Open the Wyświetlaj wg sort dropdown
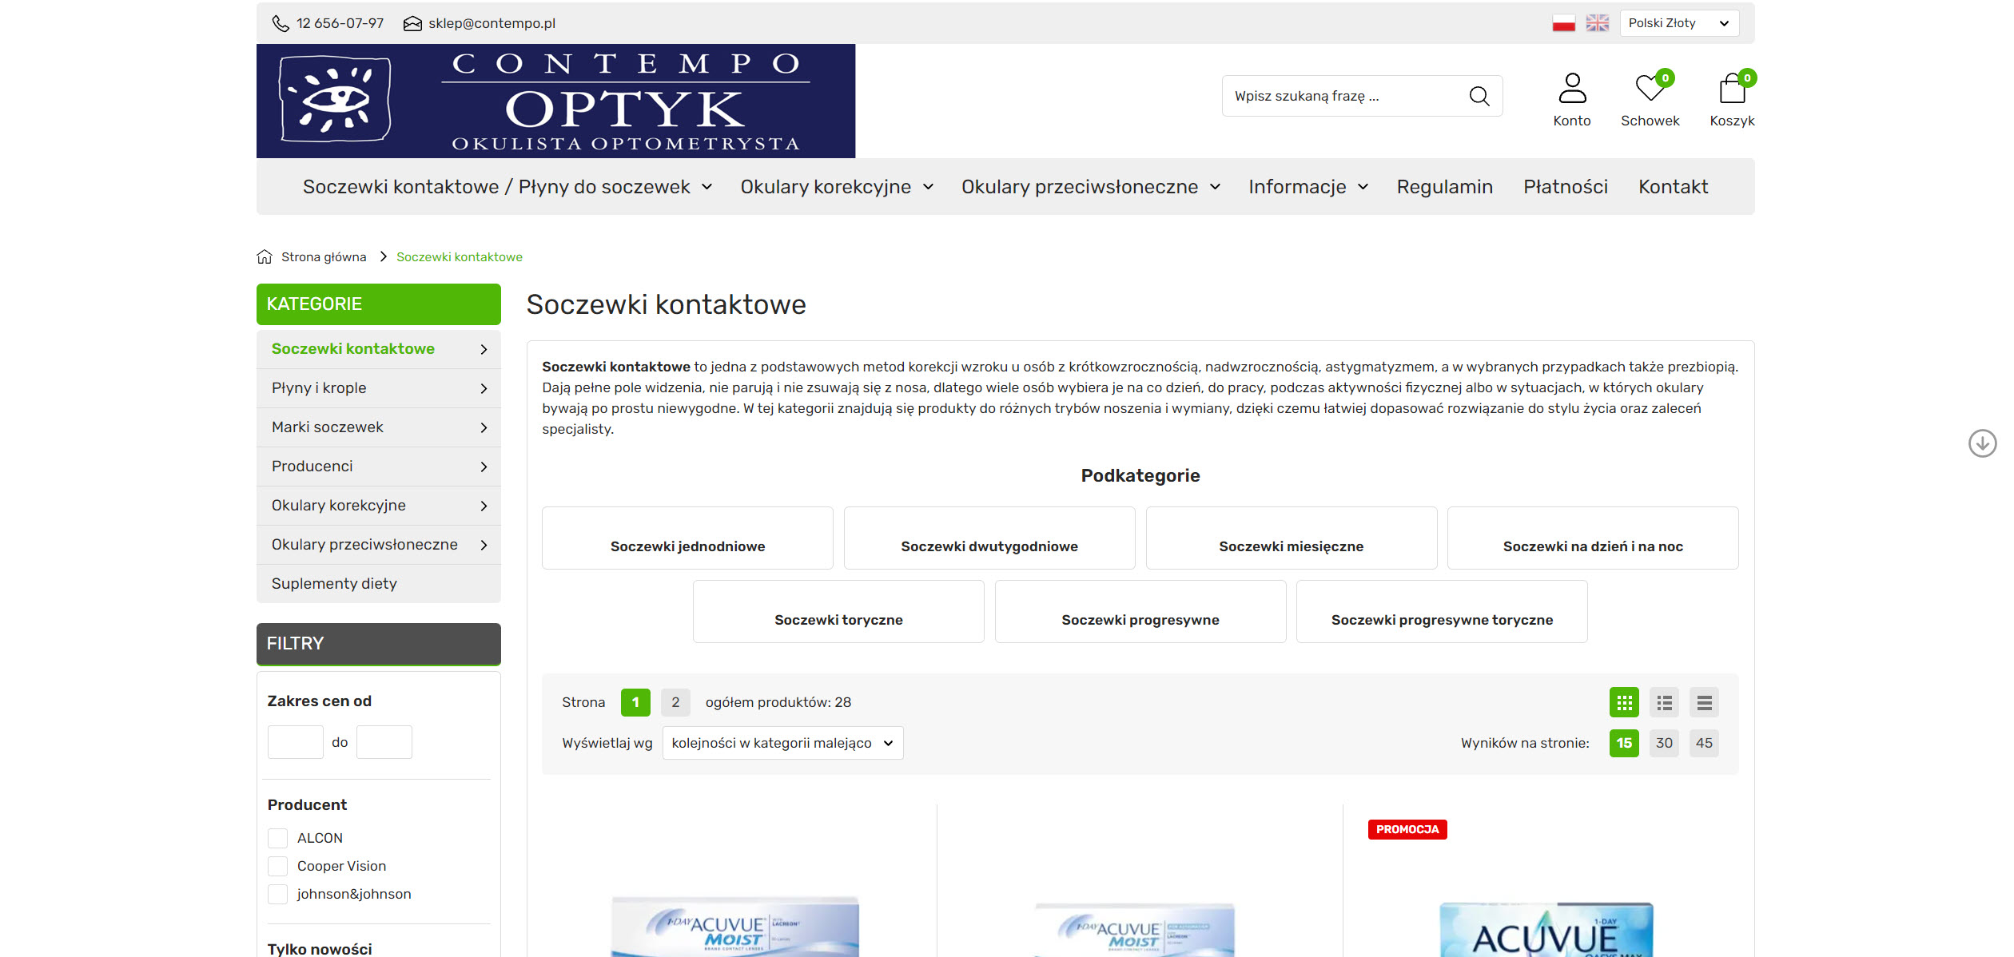Image resolution: width=2014 pixels, height=957 pixels. (782, 743)
